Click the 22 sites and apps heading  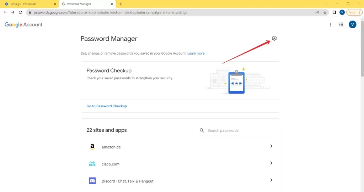(107, 130)
